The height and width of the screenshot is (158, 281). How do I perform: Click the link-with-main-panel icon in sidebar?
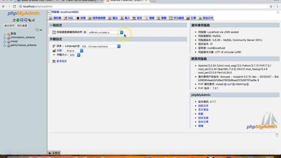41,30
